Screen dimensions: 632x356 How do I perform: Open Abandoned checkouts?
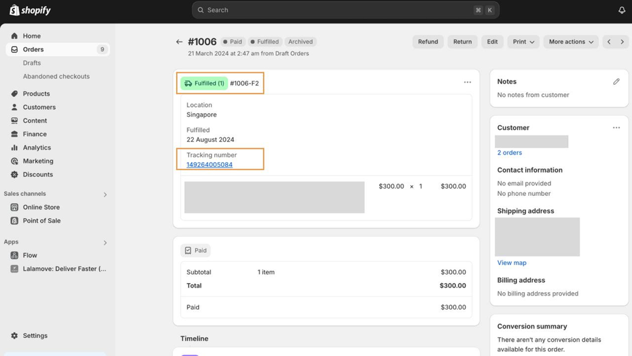point(56,76)
